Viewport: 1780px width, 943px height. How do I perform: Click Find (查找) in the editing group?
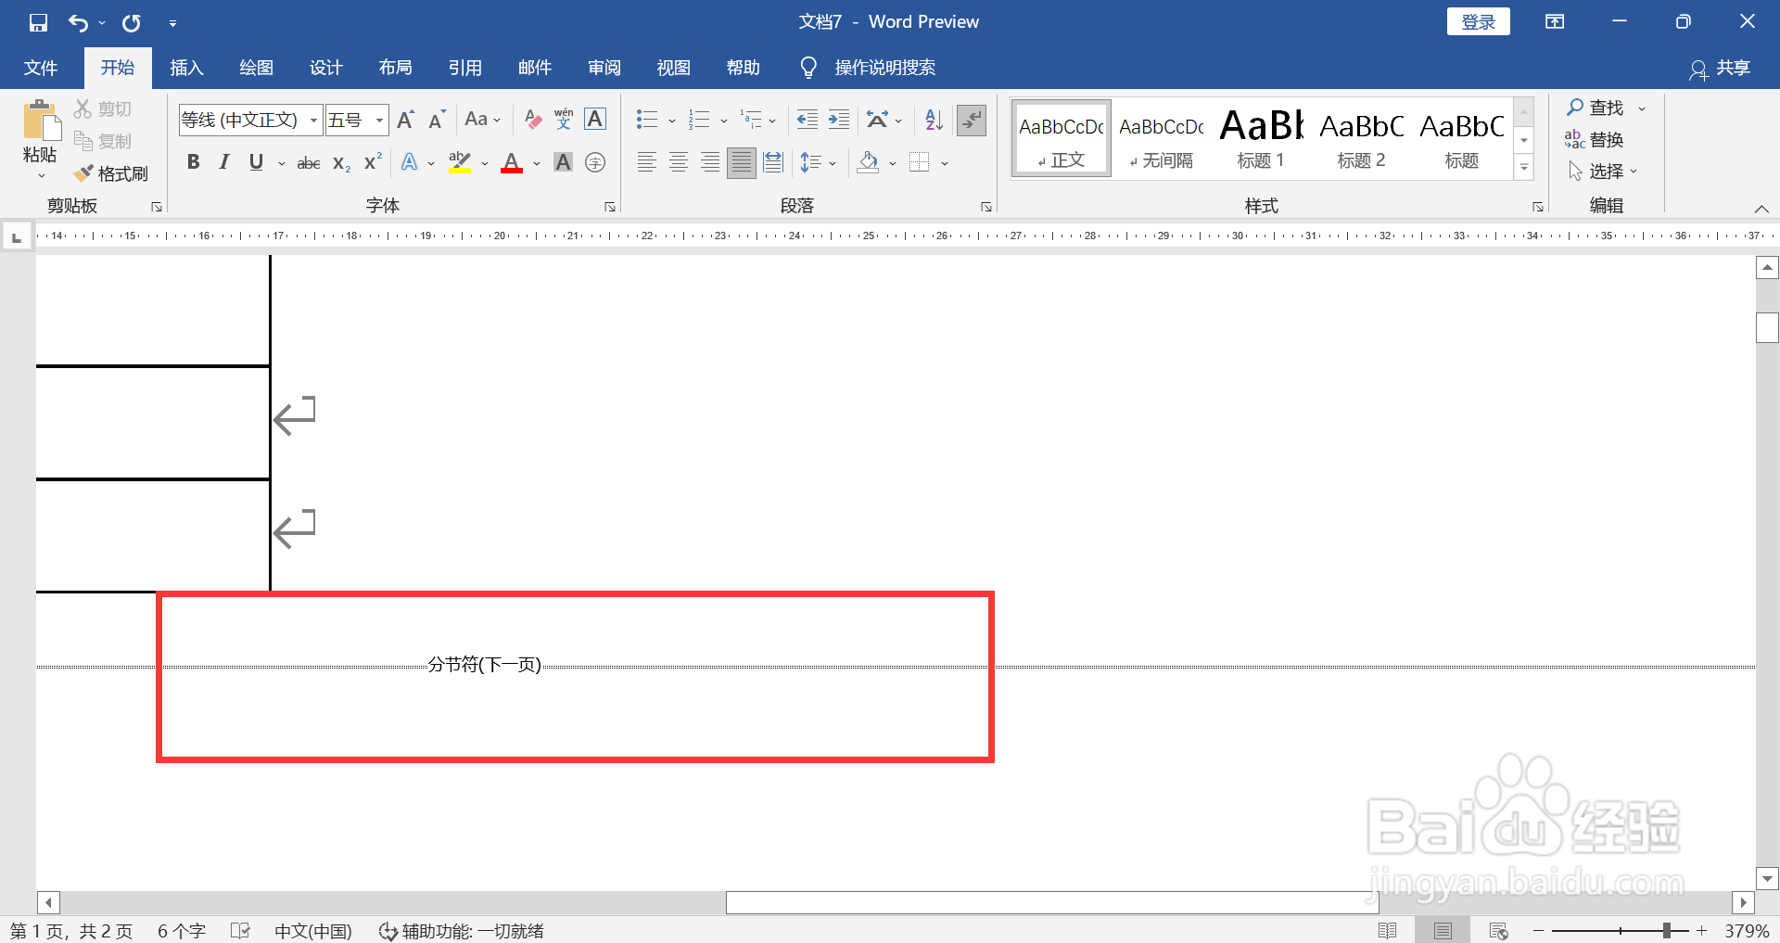click(1596, 108)
